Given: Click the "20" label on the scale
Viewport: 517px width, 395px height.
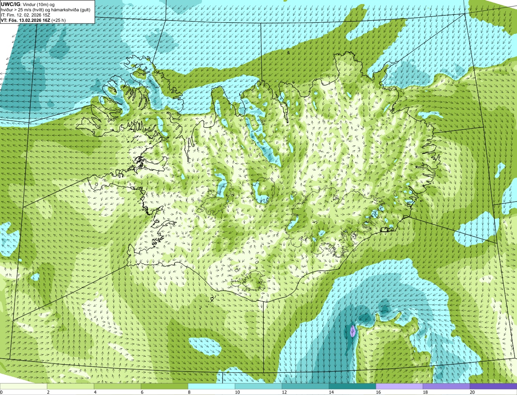Looking at the screenshot, I should [x=472, y=392].
